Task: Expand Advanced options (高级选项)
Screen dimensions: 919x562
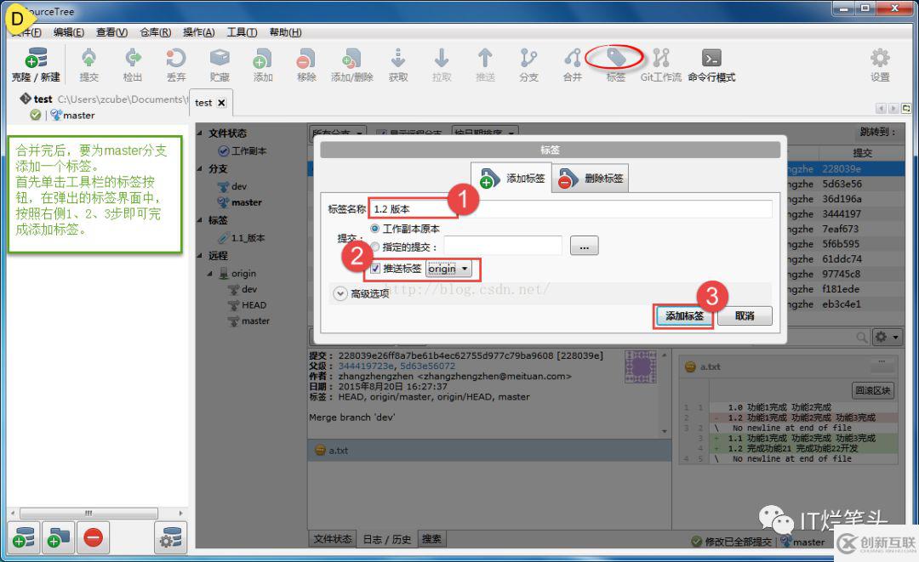Action: coord(340,293)
